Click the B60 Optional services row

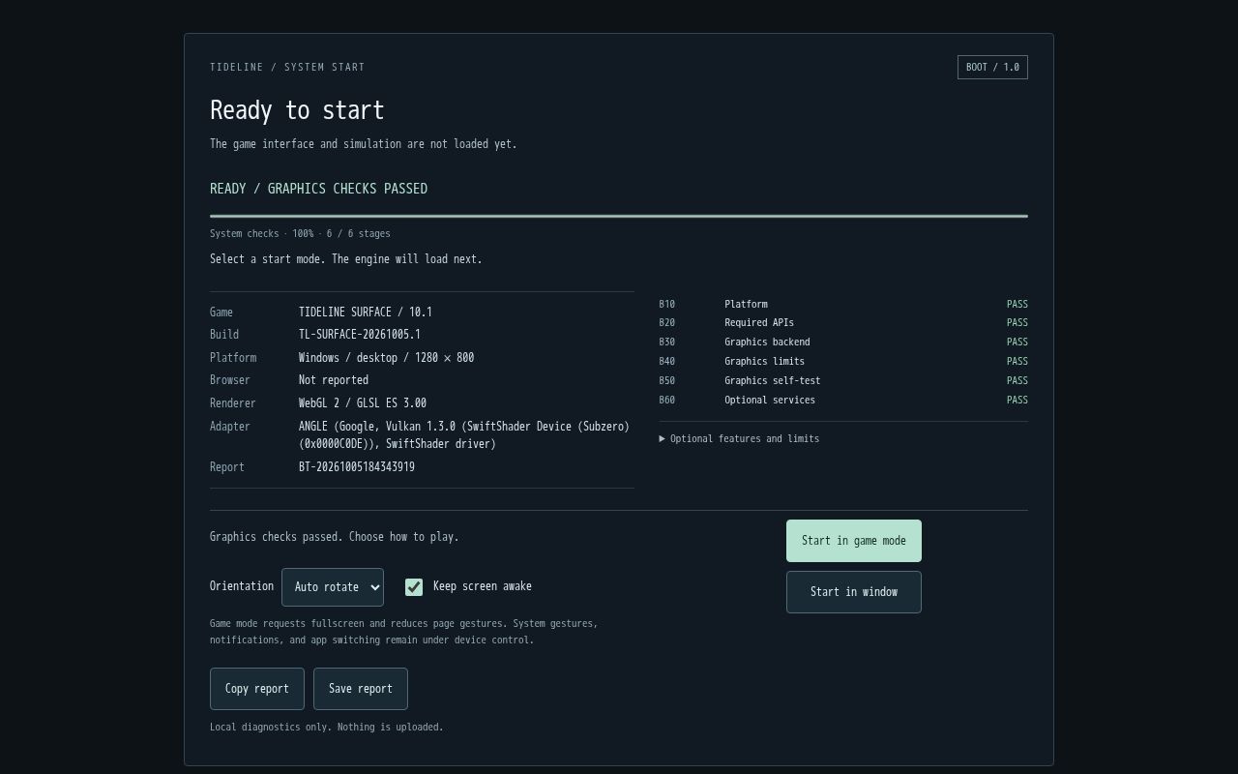pos(843,401)
